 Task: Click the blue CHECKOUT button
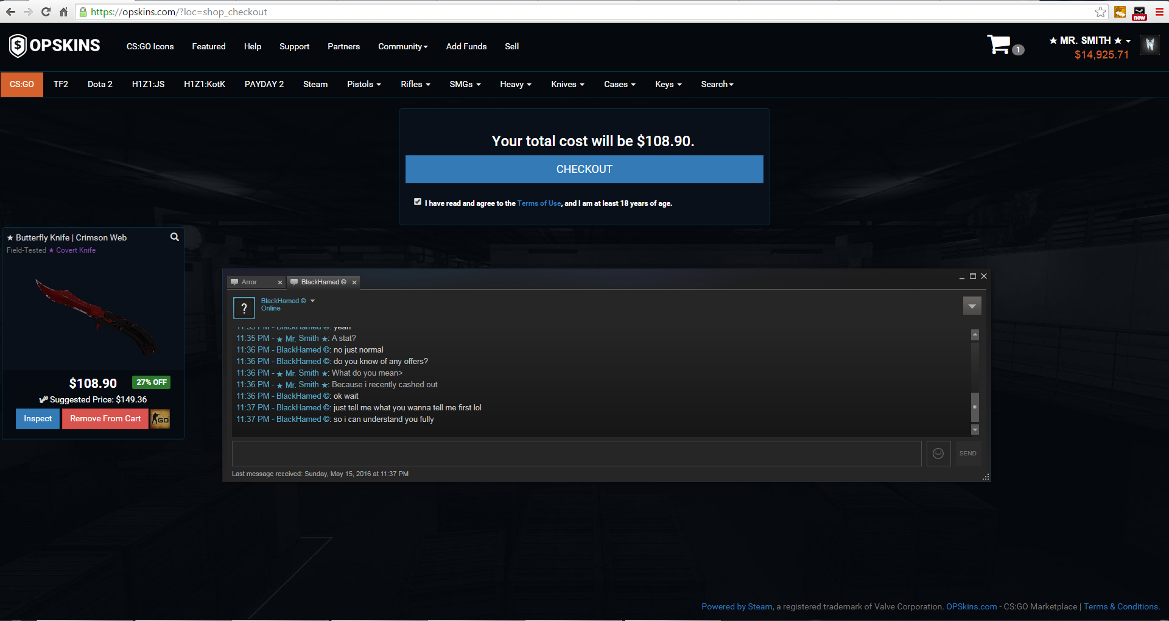click(584, 169)
